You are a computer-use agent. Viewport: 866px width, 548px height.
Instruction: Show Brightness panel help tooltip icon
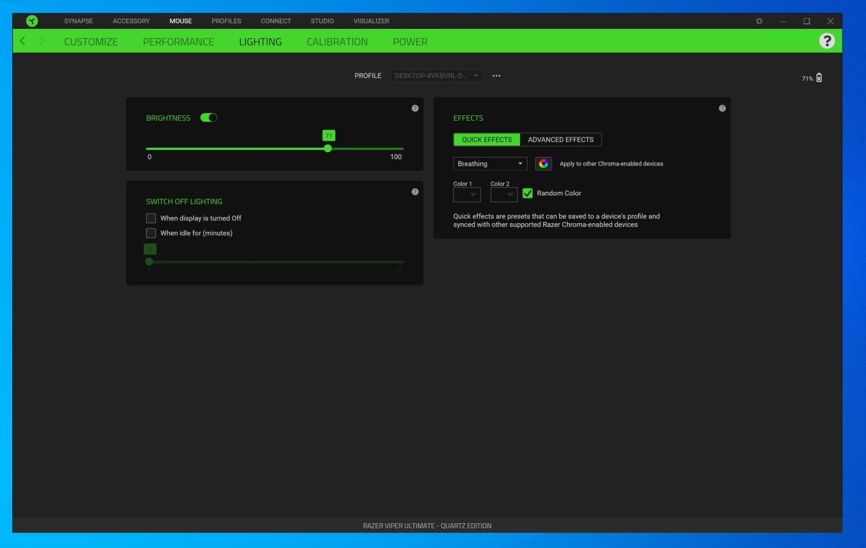coord(415,108)
